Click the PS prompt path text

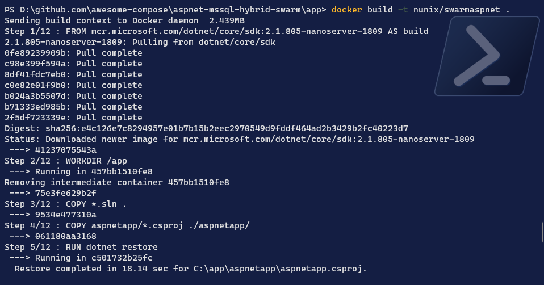165,10
